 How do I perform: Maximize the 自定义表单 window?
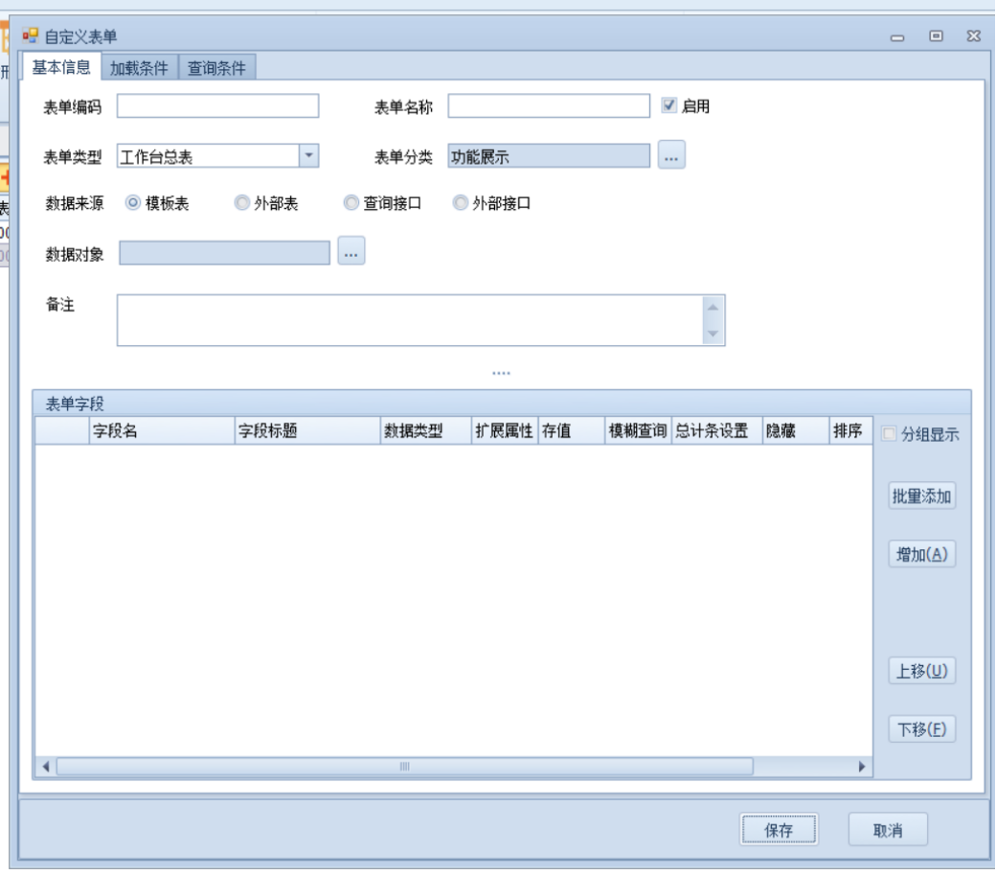936,36
